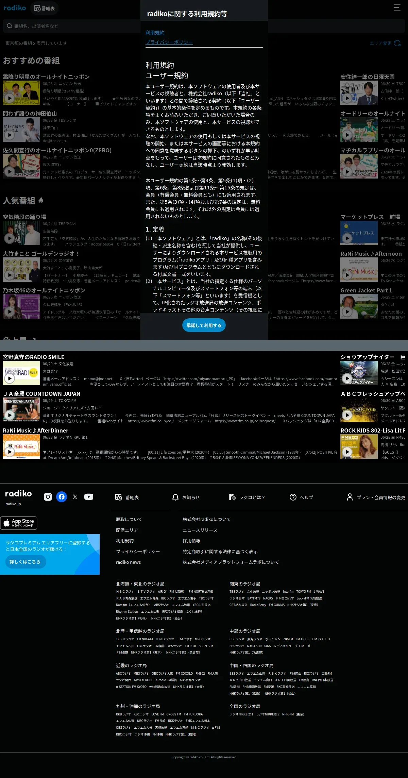Image resolution: width=408 pixels, height=778 pixels.
Task: Play ROCK KIDS 802 program thumbnail
Action: (359, 446)
